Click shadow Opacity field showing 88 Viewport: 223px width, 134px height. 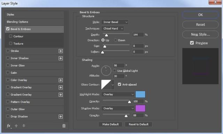pyautogui.click(x=138, y=116)
